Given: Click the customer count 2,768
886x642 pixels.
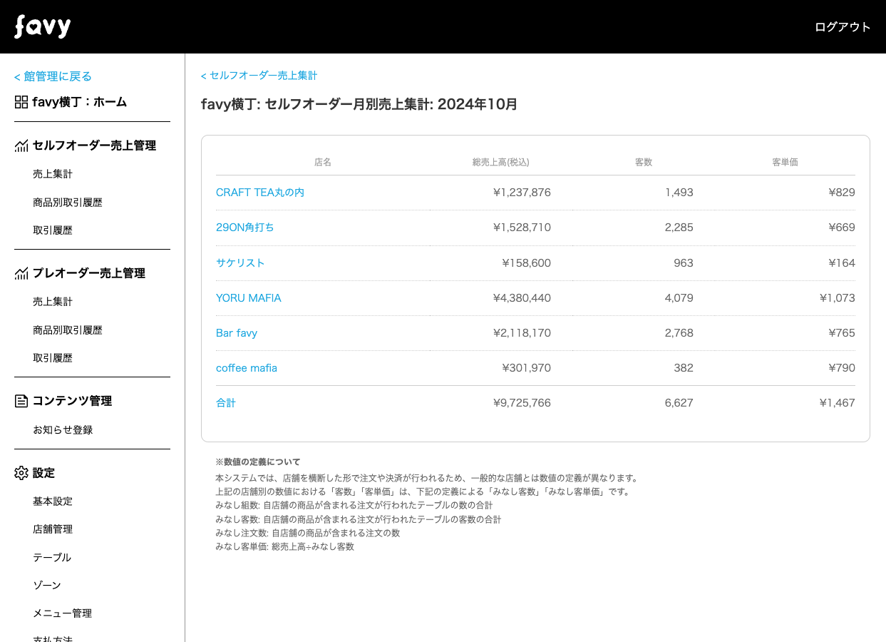Looking at the screenshot, I should 679,333.
